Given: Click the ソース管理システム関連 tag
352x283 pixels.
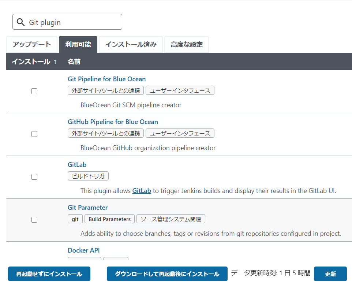Looking at the screenshot, I should click(x=171, y=219).
